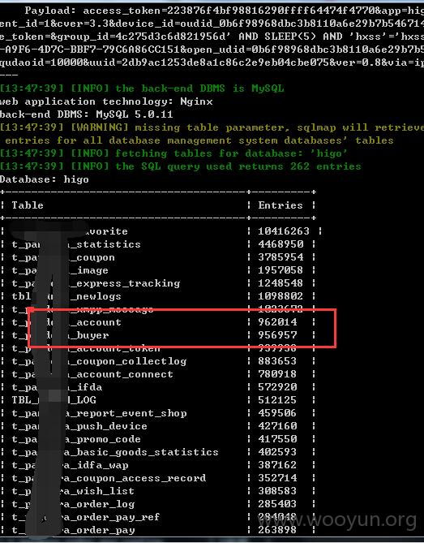Click the 'fetching tables for database' INFO line

(173, 153)
